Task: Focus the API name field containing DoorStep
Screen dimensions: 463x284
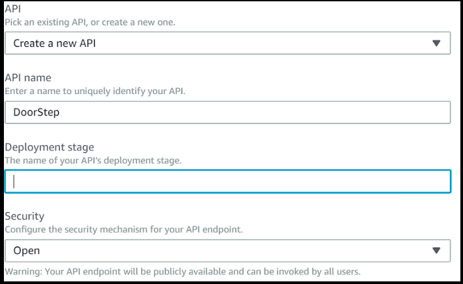Action: coord(227,112)
